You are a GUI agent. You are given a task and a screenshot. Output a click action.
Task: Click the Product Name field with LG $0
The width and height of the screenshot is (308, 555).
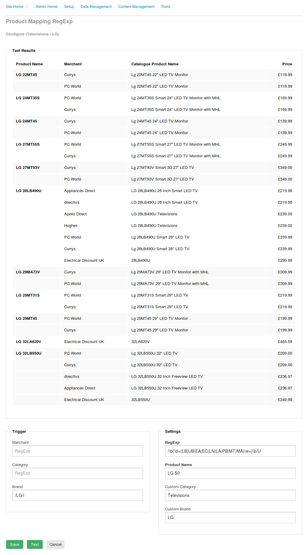pyautogui.click(x=230, y=473)
